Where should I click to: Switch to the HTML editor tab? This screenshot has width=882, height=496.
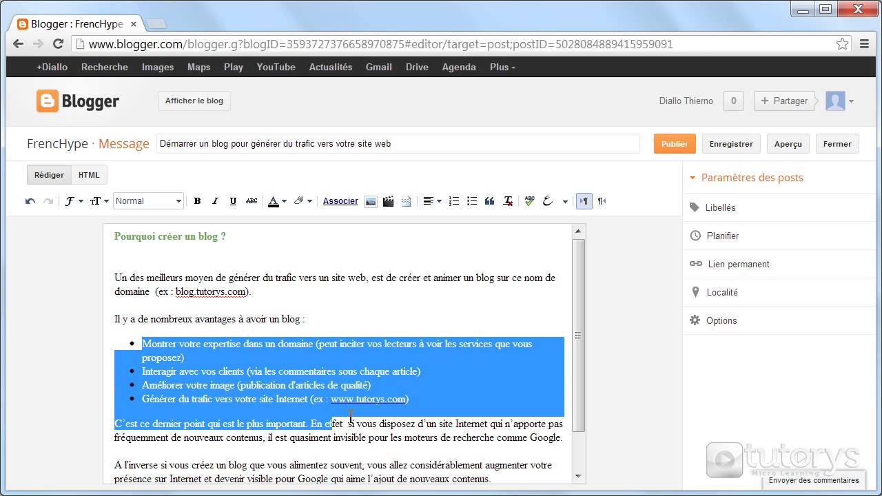tap(89, 175)
